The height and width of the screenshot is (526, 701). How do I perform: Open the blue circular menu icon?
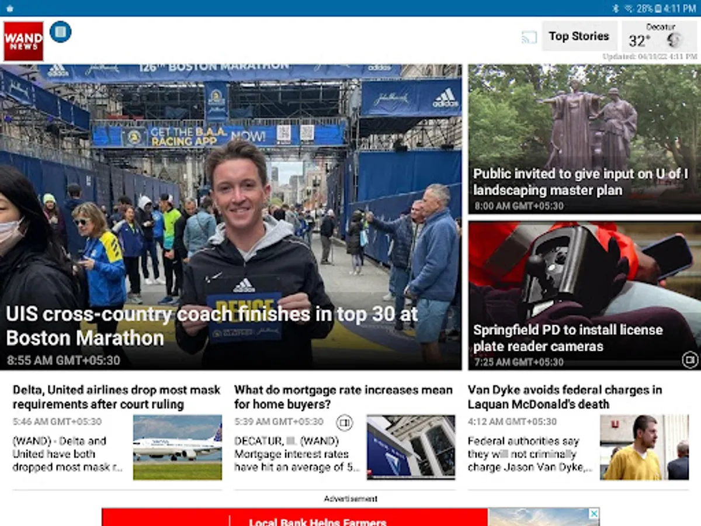60,32
